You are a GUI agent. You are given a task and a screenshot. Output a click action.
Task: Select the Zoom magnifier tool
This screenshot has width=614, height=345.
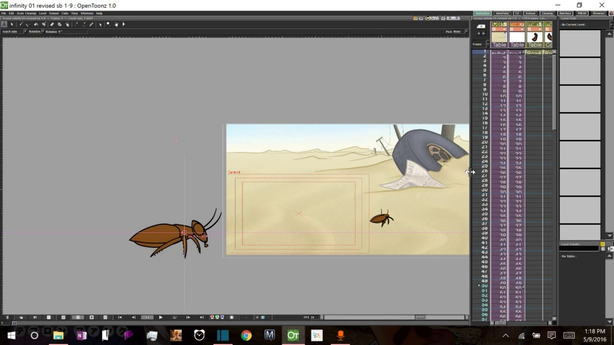click(108, 24)
